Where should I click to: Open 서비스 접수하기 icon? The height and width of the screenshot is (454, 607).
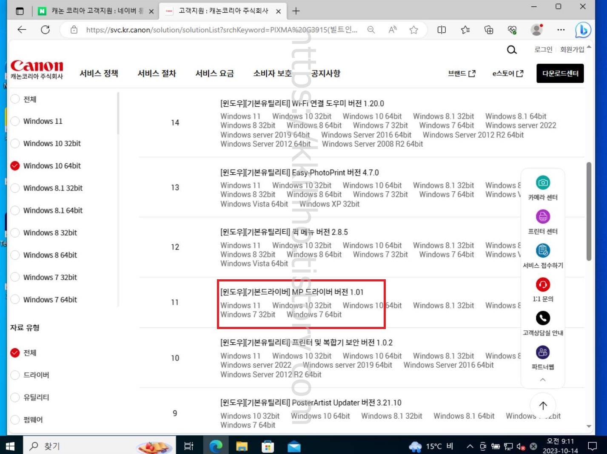[543, 250]
